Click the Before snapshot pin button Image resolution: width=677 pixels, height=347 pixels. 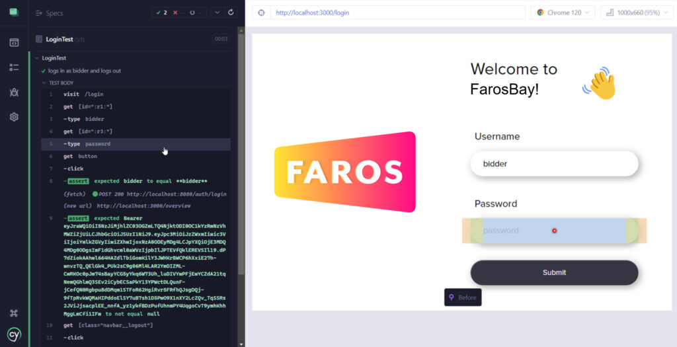[x=463, y=297]
